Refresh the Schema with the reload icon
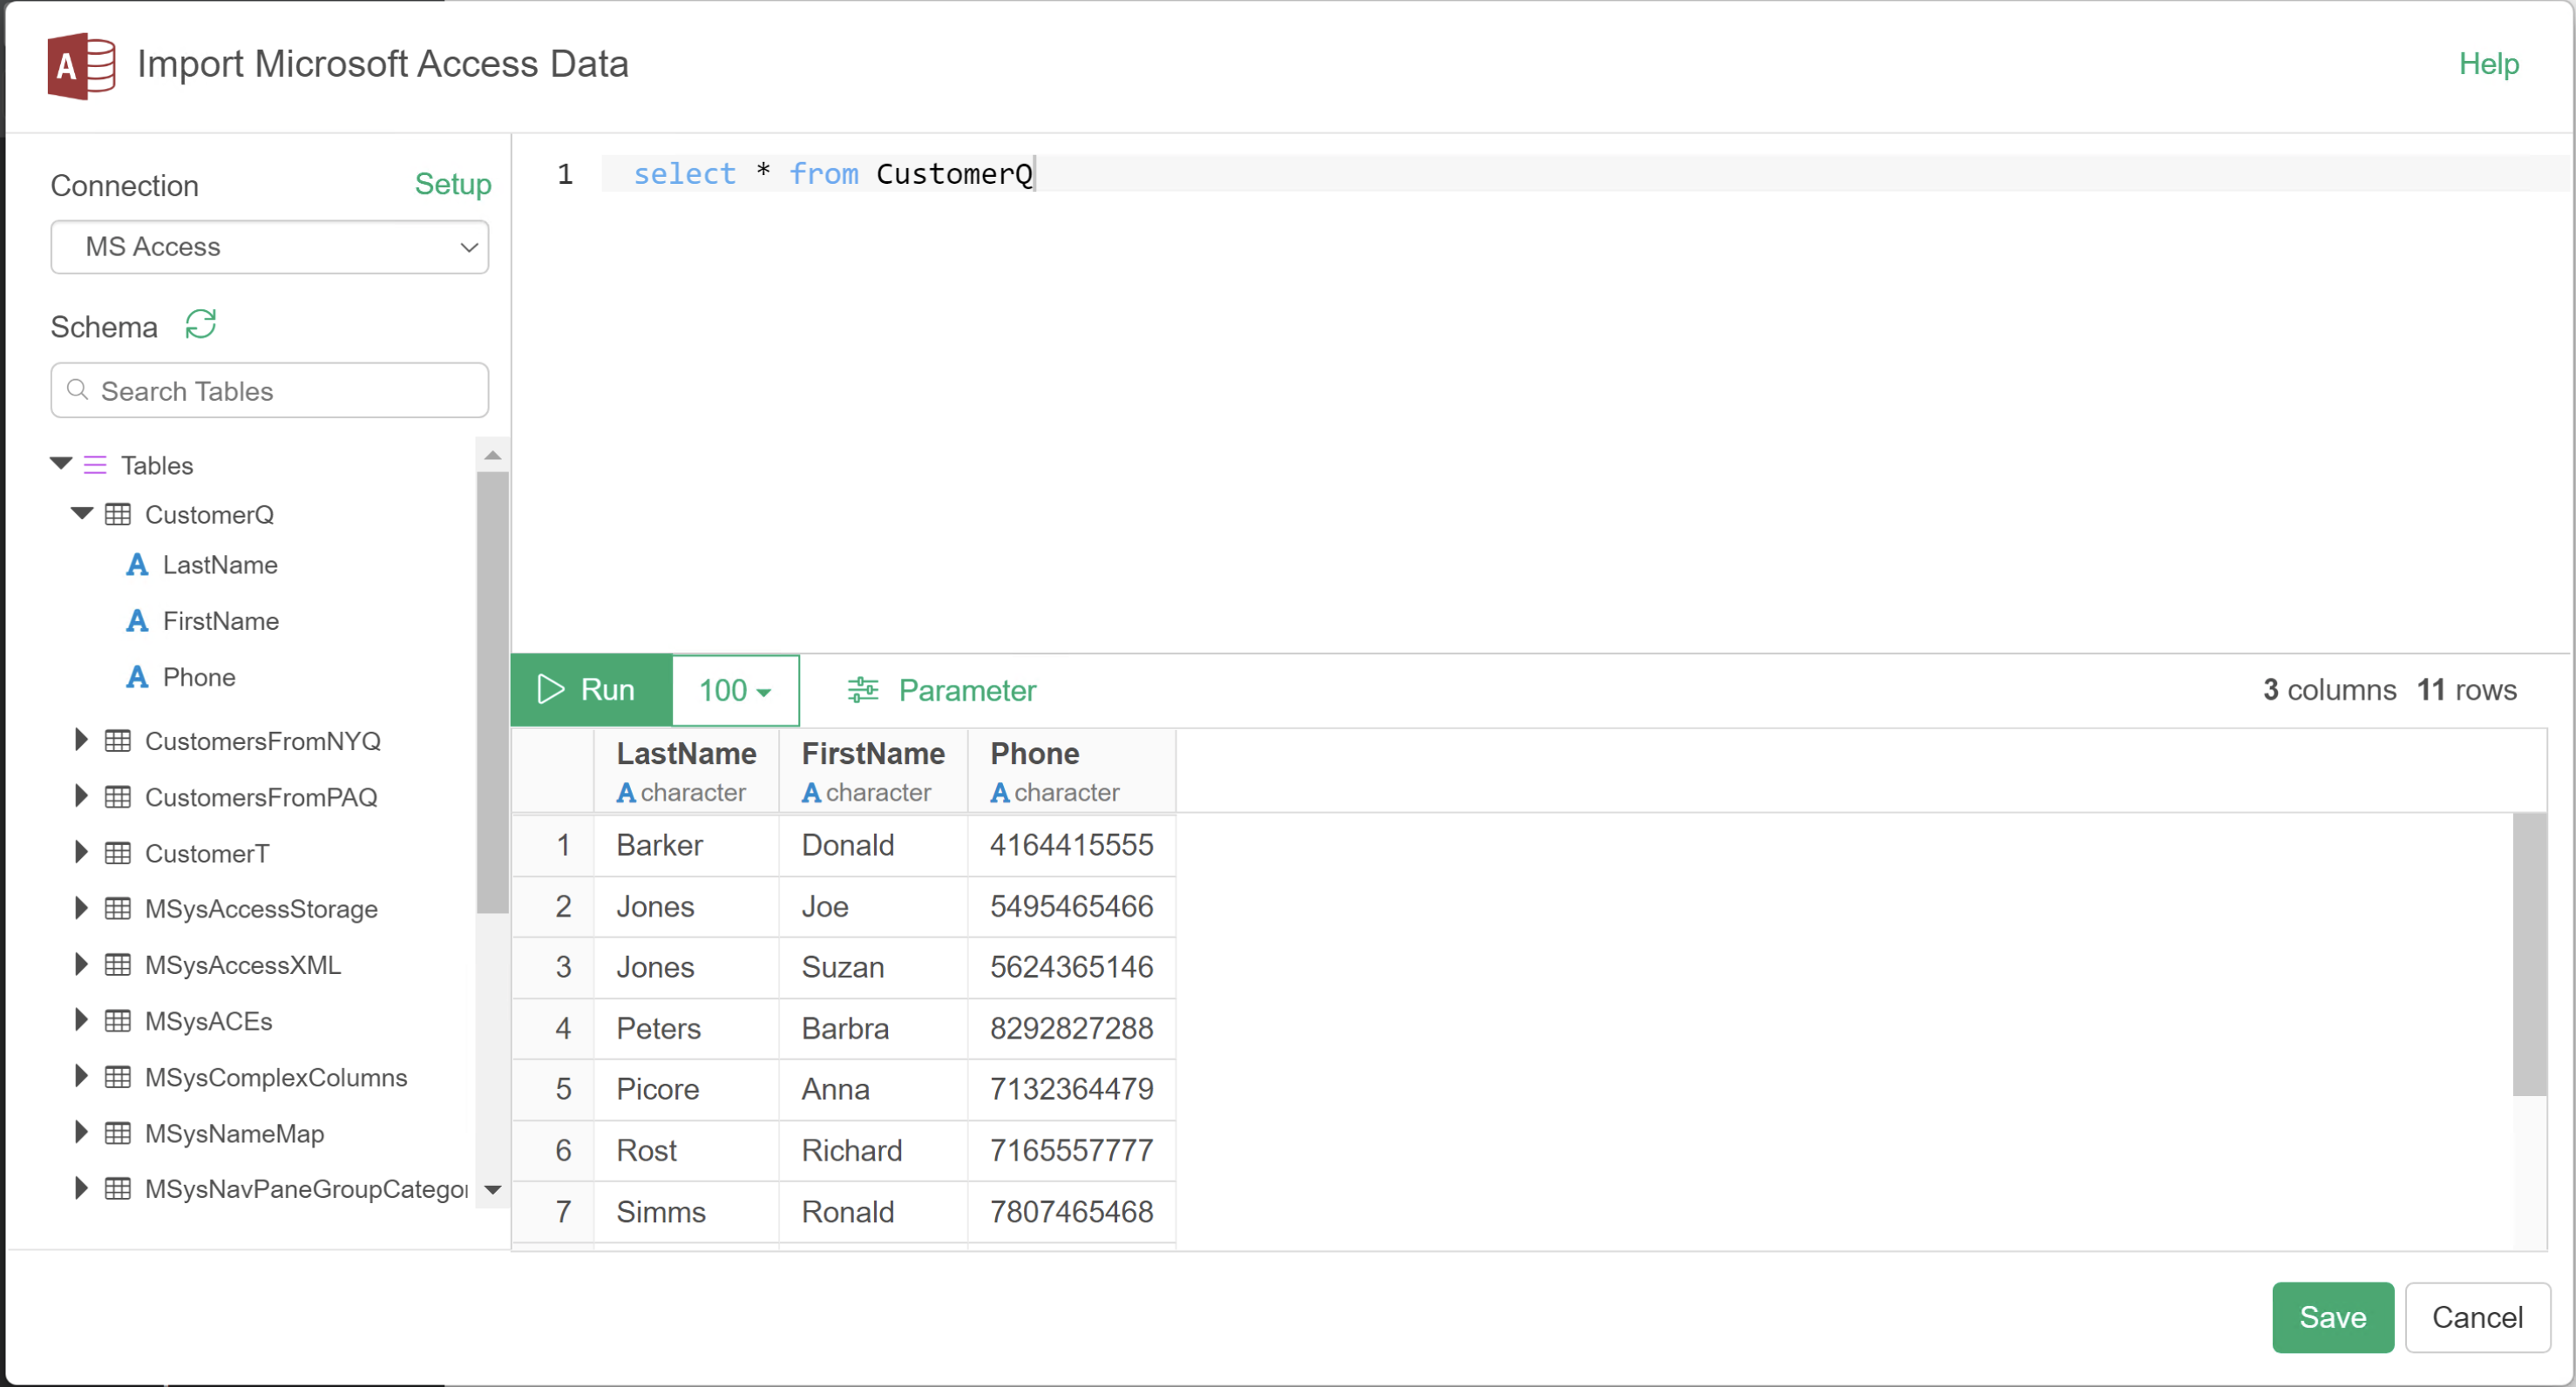The width and height of the screenshot is (2576, 1387). 200,325
